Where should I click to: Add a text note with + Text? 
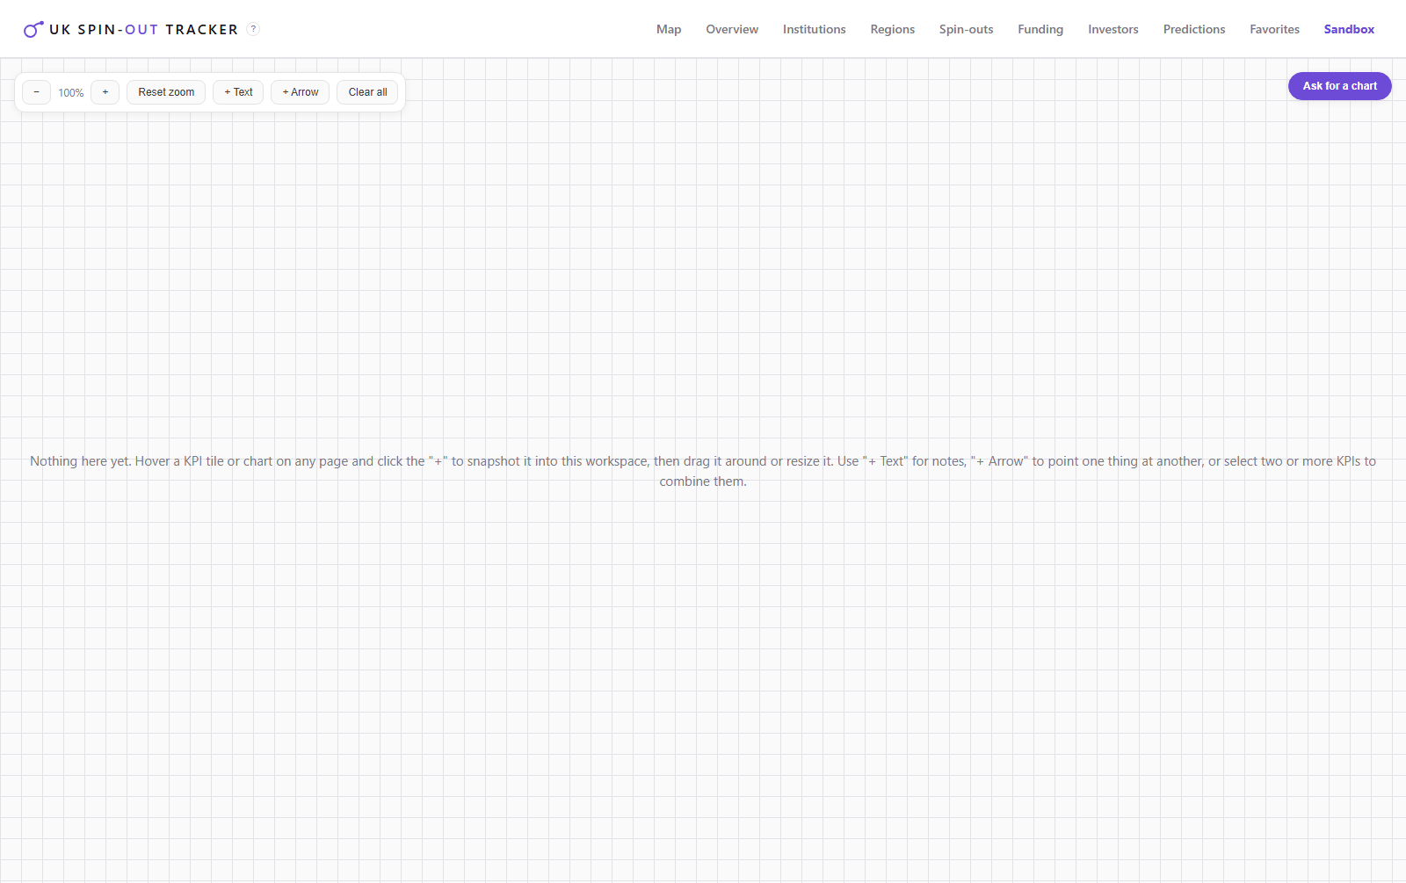238,92
